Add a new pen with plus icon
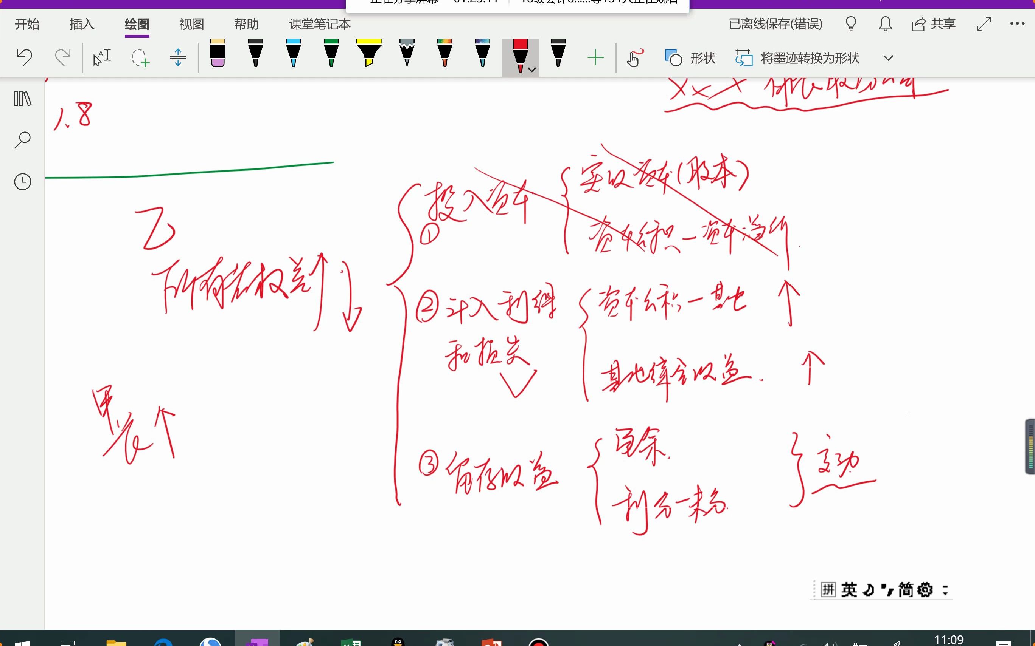 pos(595,57)
